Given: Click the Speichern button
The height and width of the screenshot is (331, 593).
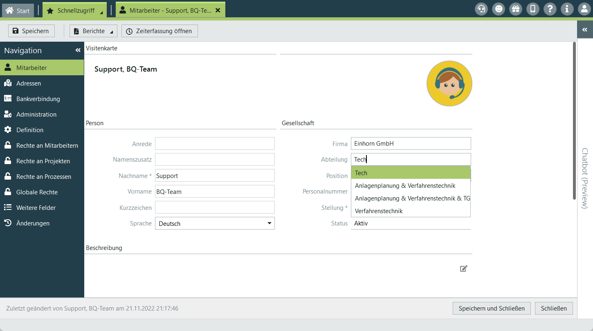Looking at the screenshot, I should (x=31, y=31).
